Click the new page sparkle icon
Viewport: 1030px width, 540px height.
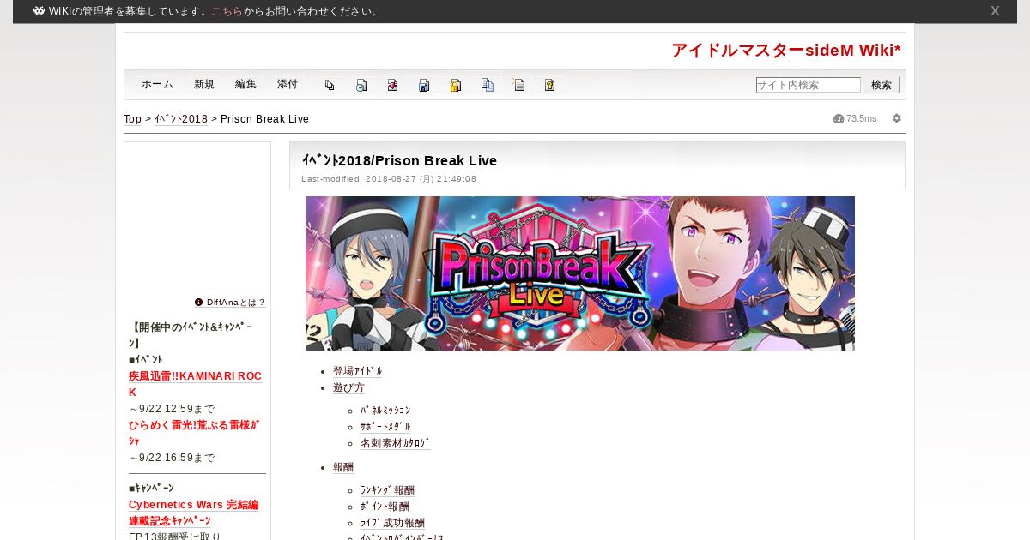(x=518, y=85)
